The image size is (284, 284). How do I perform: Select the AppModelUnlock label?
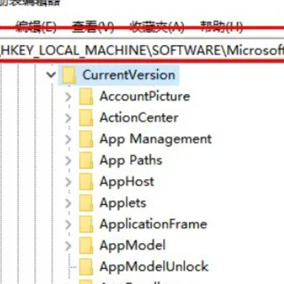pos(154,267)
